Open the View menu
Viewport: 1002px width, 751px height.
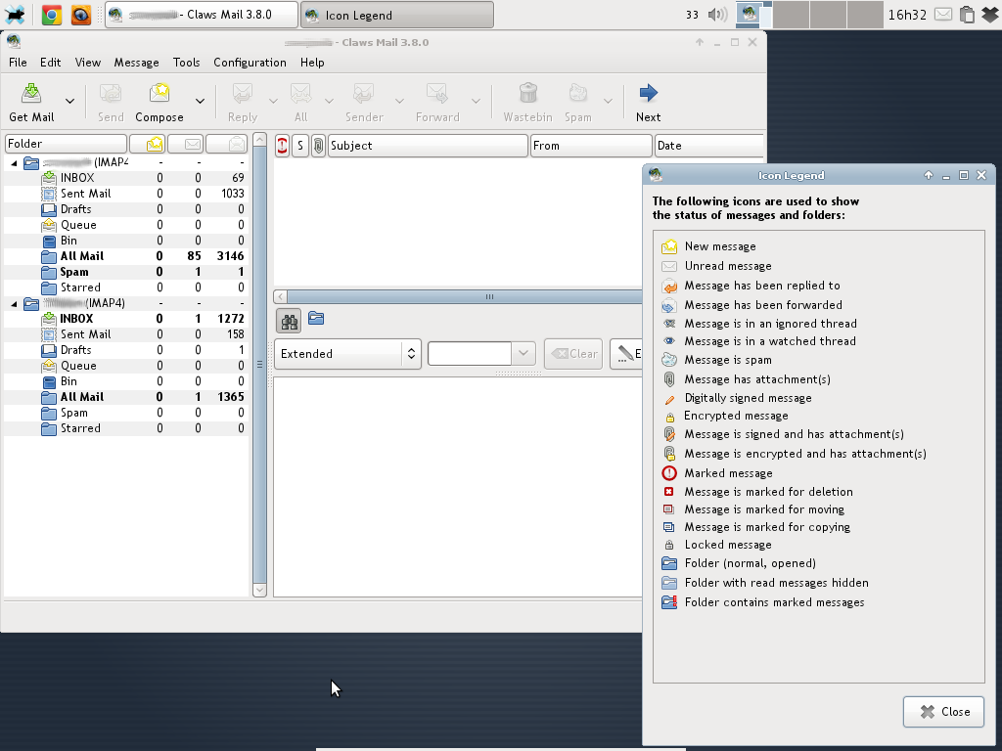click(x=87, y=63)
